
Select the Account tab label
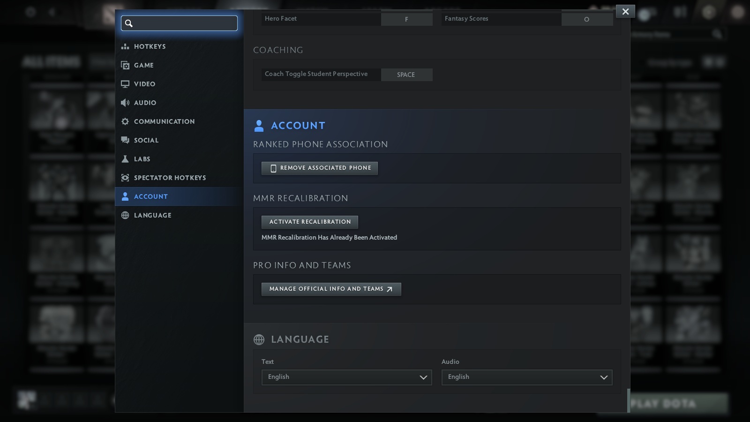coord(151,196)
